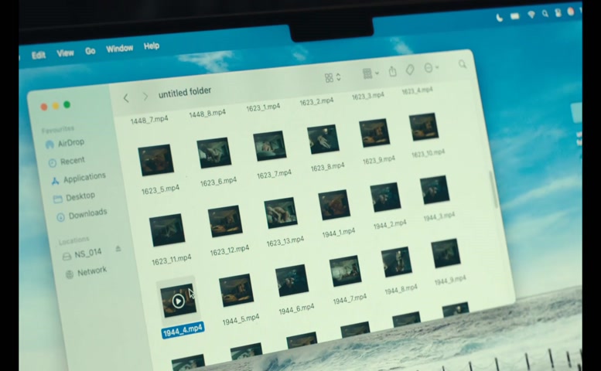Open the Go menu

click(90, 51)
